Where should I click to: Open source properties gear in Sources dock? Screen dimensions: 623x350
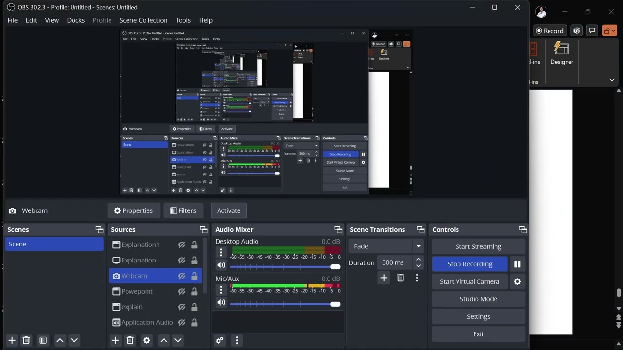point(147,340)
